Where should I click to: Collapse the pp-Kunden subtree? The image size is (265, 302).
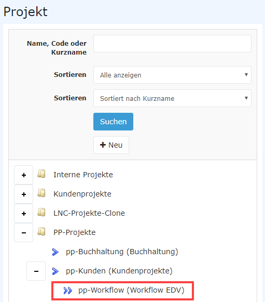tap(36, 271)
